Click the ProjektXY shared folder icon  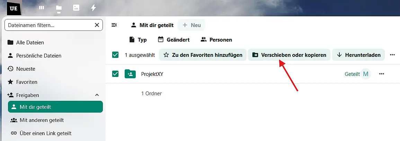[130, 74]
